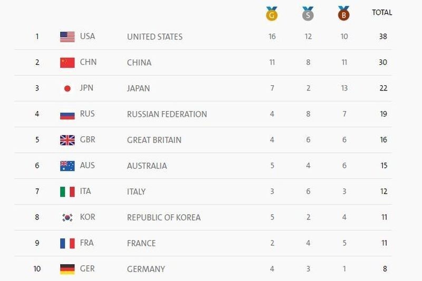Open the UNITED STATES country link
Viewport: 422px width, 281px height.
click(155, 37)
